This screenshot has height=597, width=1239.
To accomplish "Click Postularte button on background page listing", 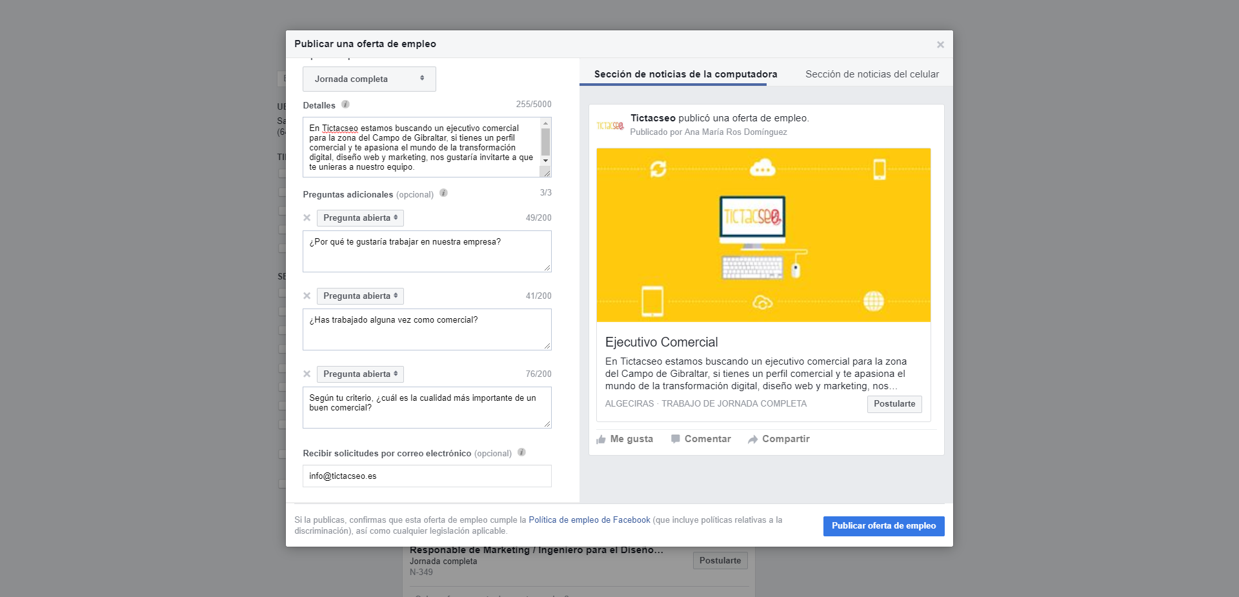I will coord(720,561).
